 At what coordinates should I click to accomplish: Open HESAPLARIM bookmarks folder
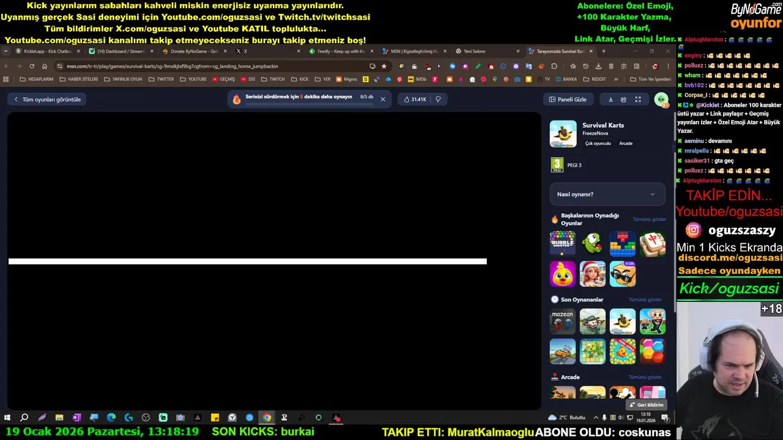coord(36,79)
